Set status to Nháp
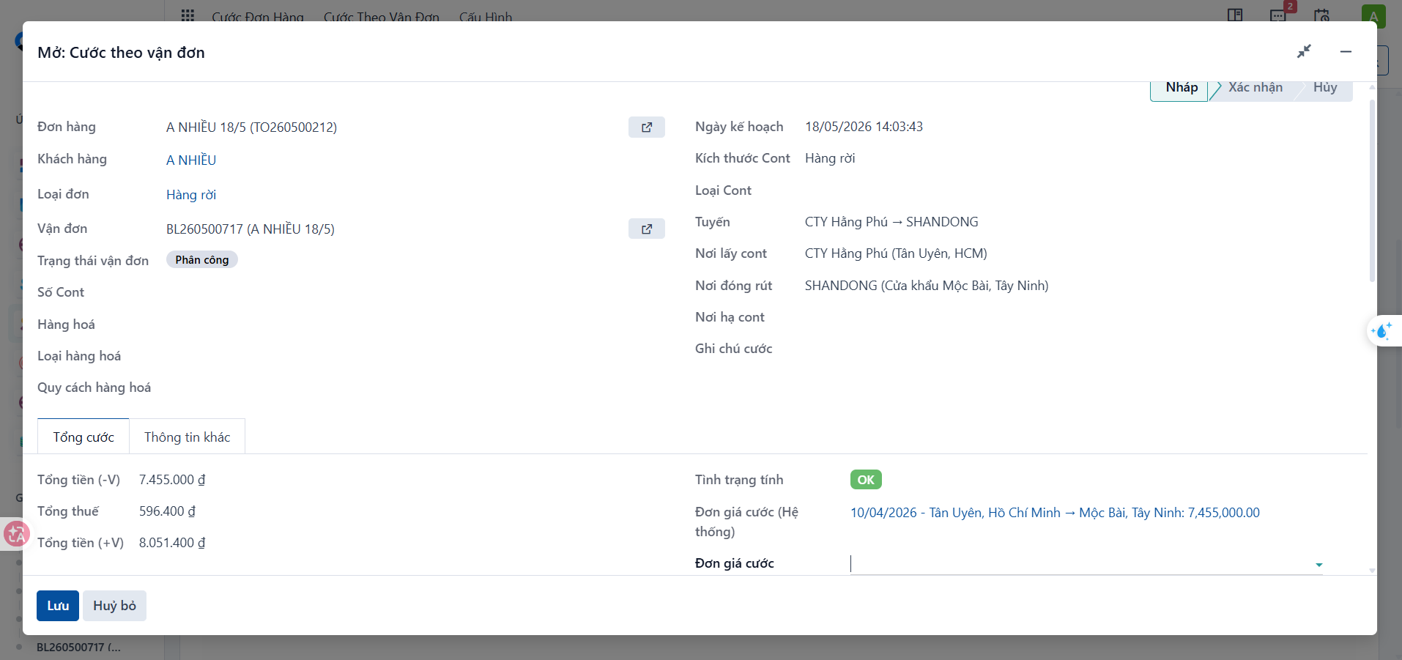The width and height of the screenshot is (1402, 660). [1181, 88]
